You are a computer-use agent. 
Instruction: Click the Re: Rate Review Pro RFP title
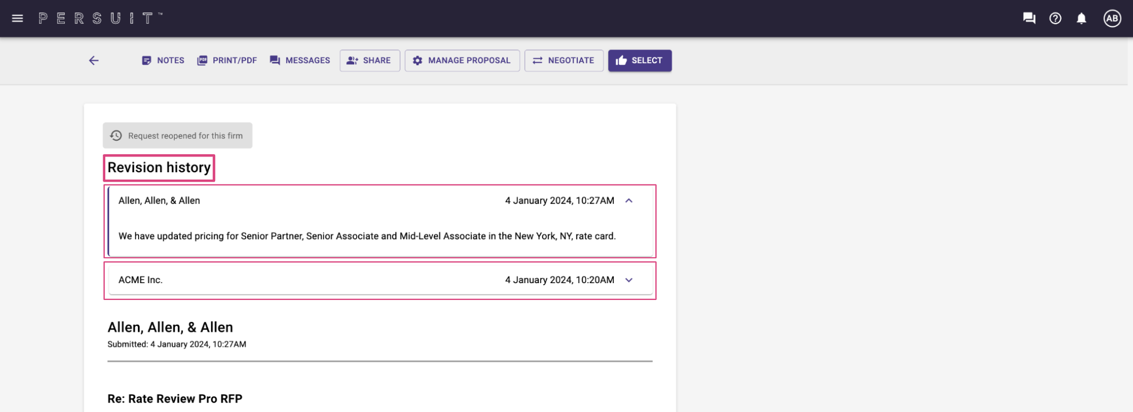pyautogui.click(x=175, y=398)
